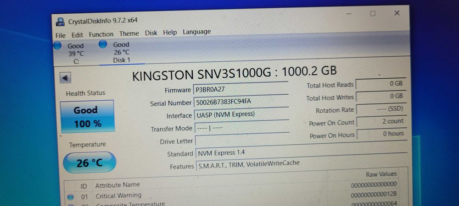459x206 pixels.
Task: Click the Power On Count value 2 count
Action: coord(382,122)
